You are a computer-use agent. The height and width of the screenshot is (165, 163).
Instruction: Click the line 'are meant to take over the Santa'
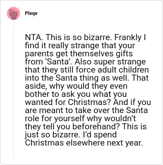86,110
